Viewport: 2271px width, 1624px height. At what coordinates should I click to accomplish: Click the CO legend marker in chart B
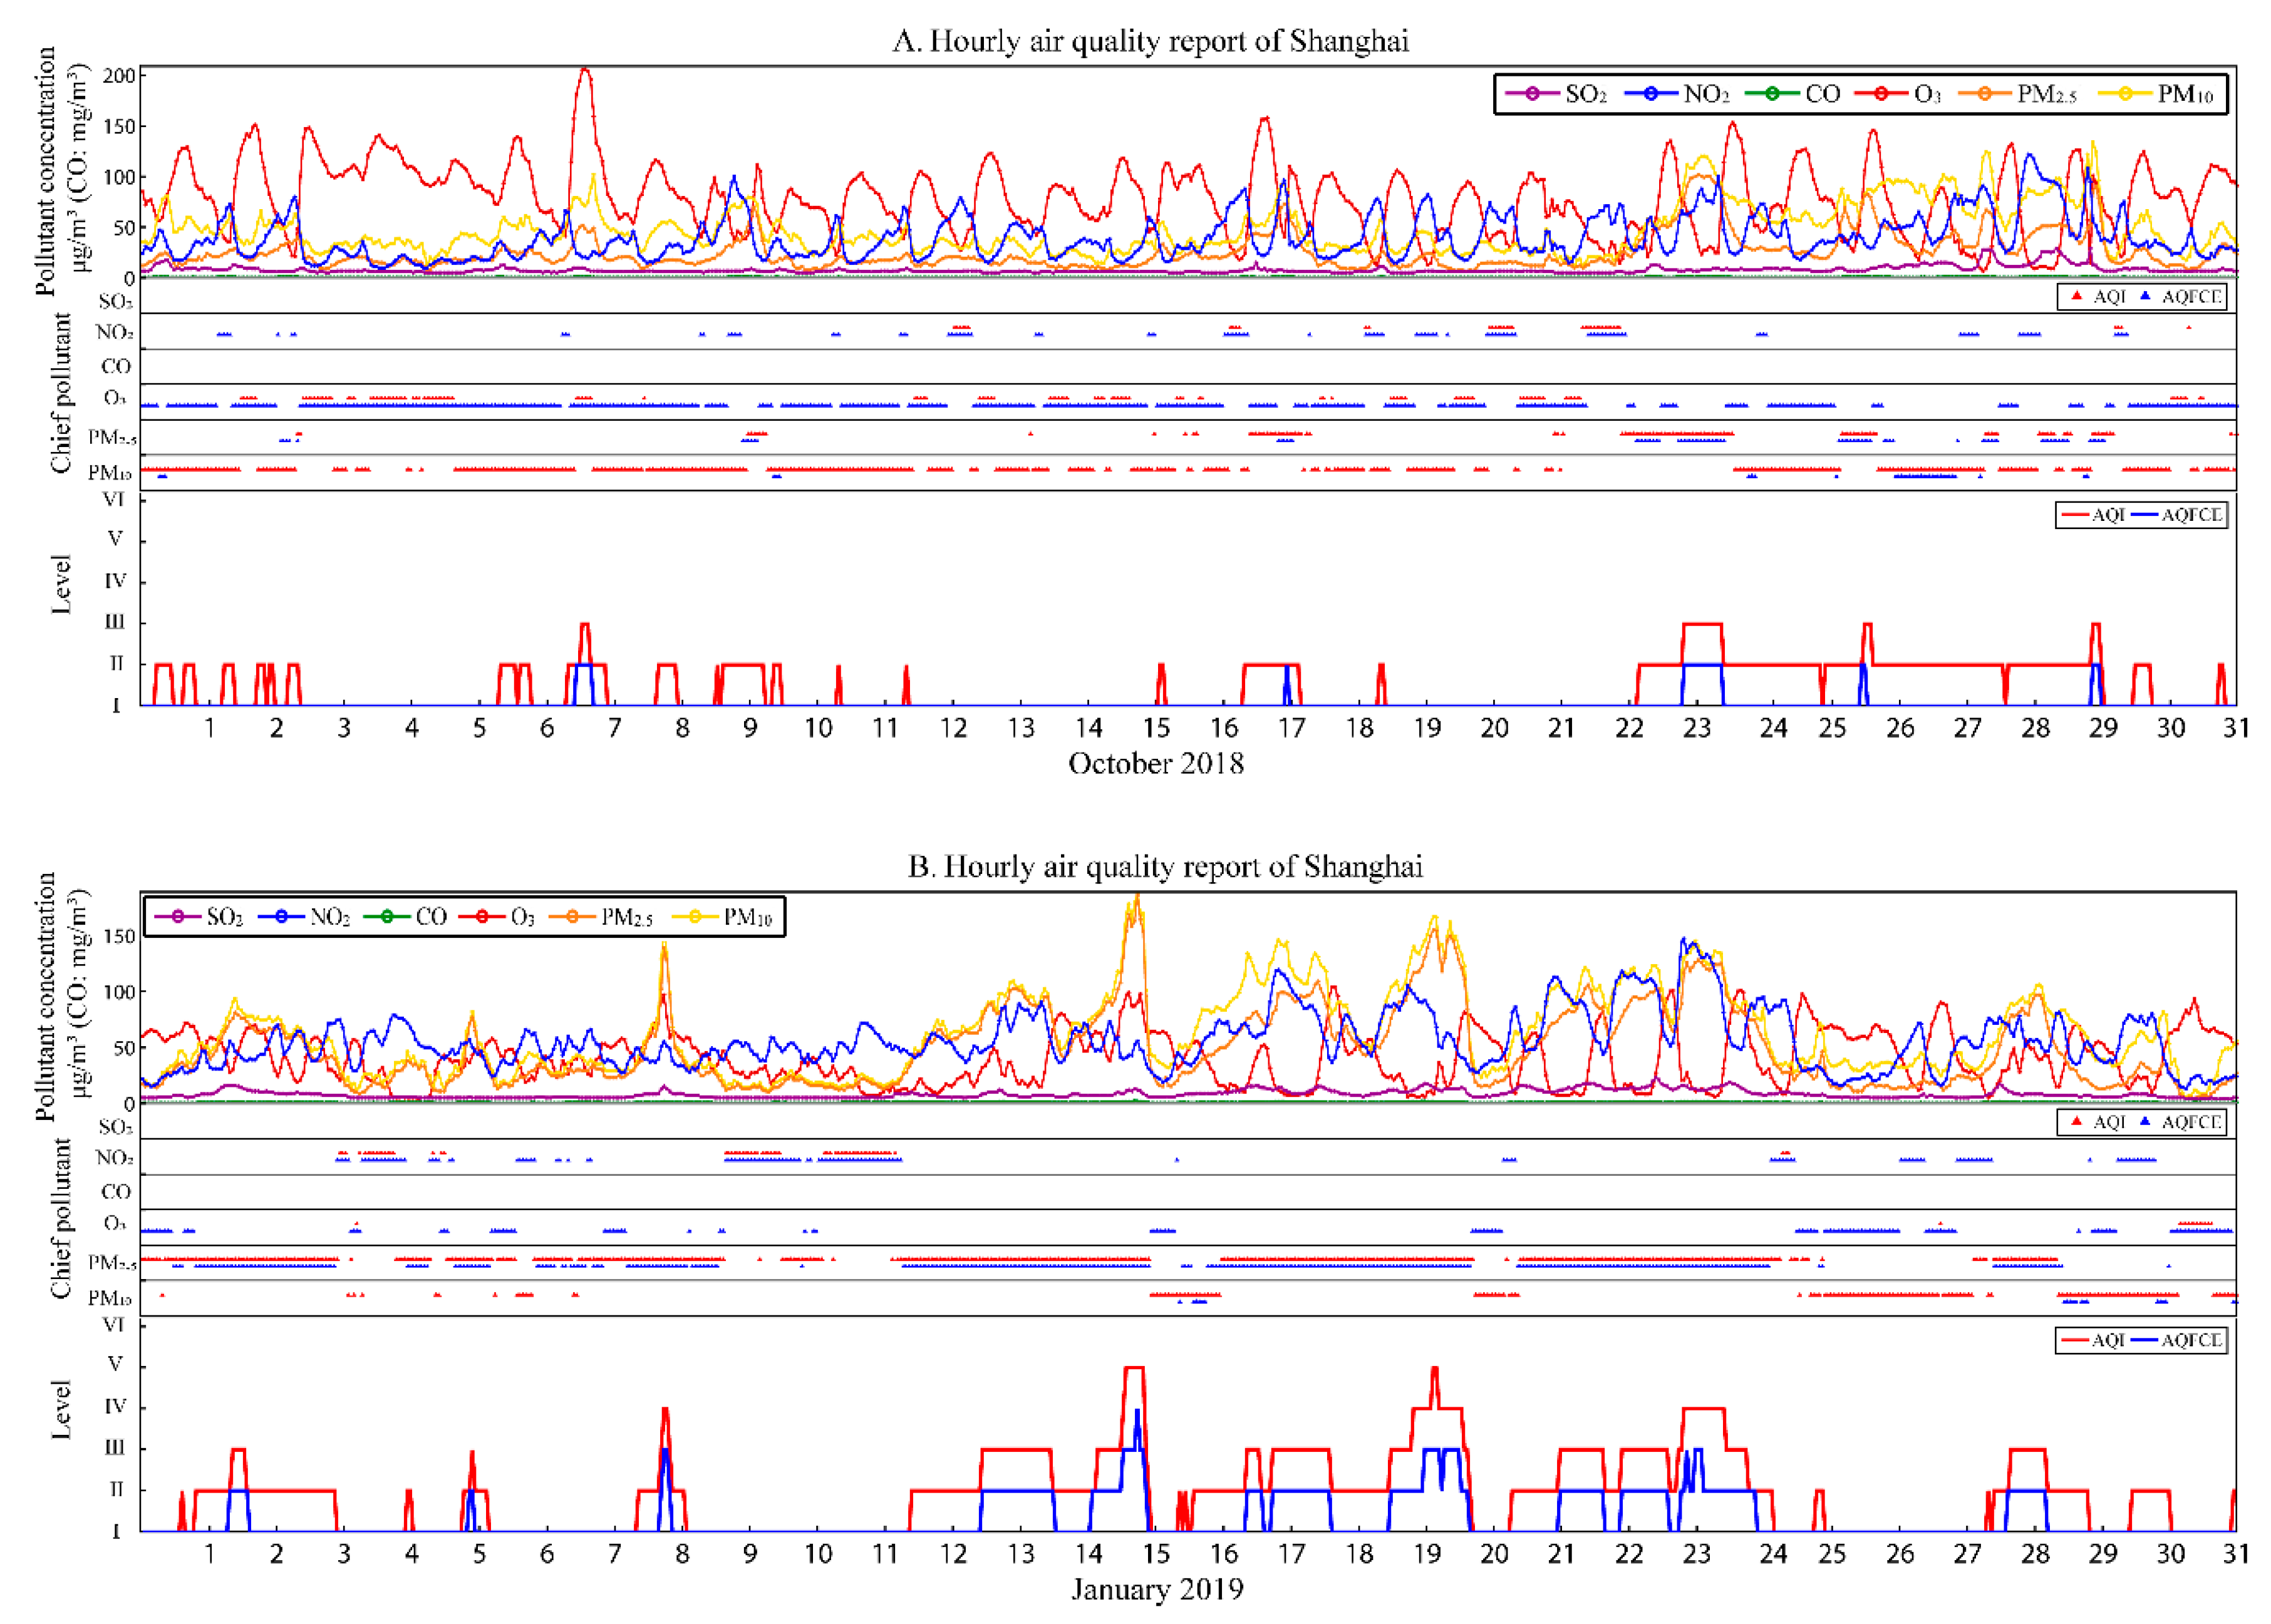tap(388, 916)
